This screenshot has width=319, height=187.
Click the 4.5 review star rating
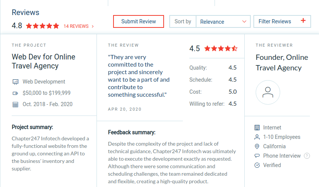click(x=221, y=49)
